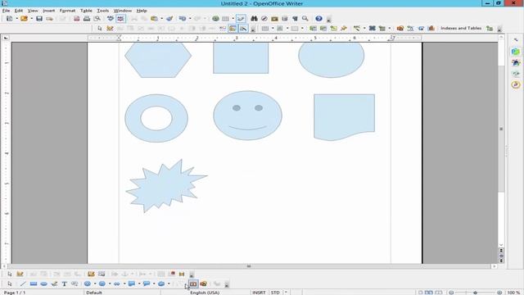Export directly as PDF
Screen dimensions: 524x295
(x=76, y=19)
